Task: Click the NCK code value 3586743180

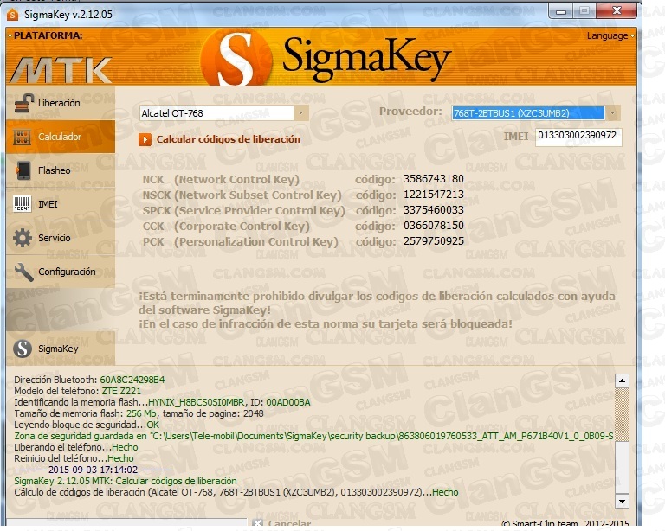Action: [434, 179]
